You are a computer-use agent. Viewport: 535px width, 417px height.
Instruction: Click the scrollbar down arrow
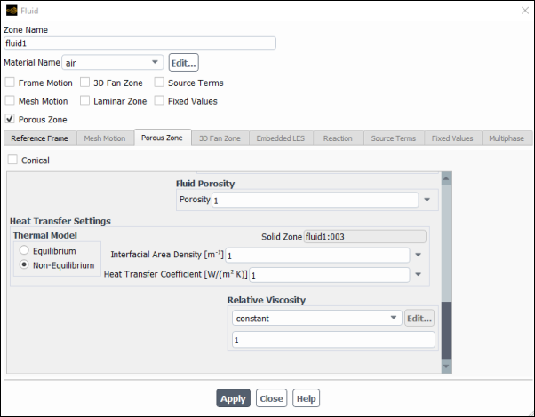(x=447, y=366)
